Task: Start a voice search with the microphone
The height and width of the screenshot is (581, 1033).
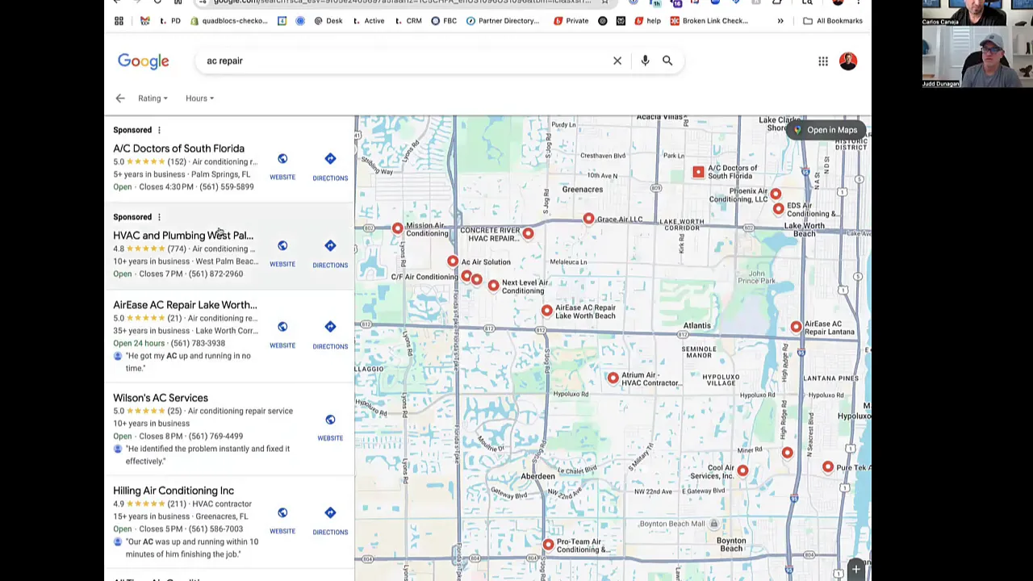Action: [x=645, y=61]
